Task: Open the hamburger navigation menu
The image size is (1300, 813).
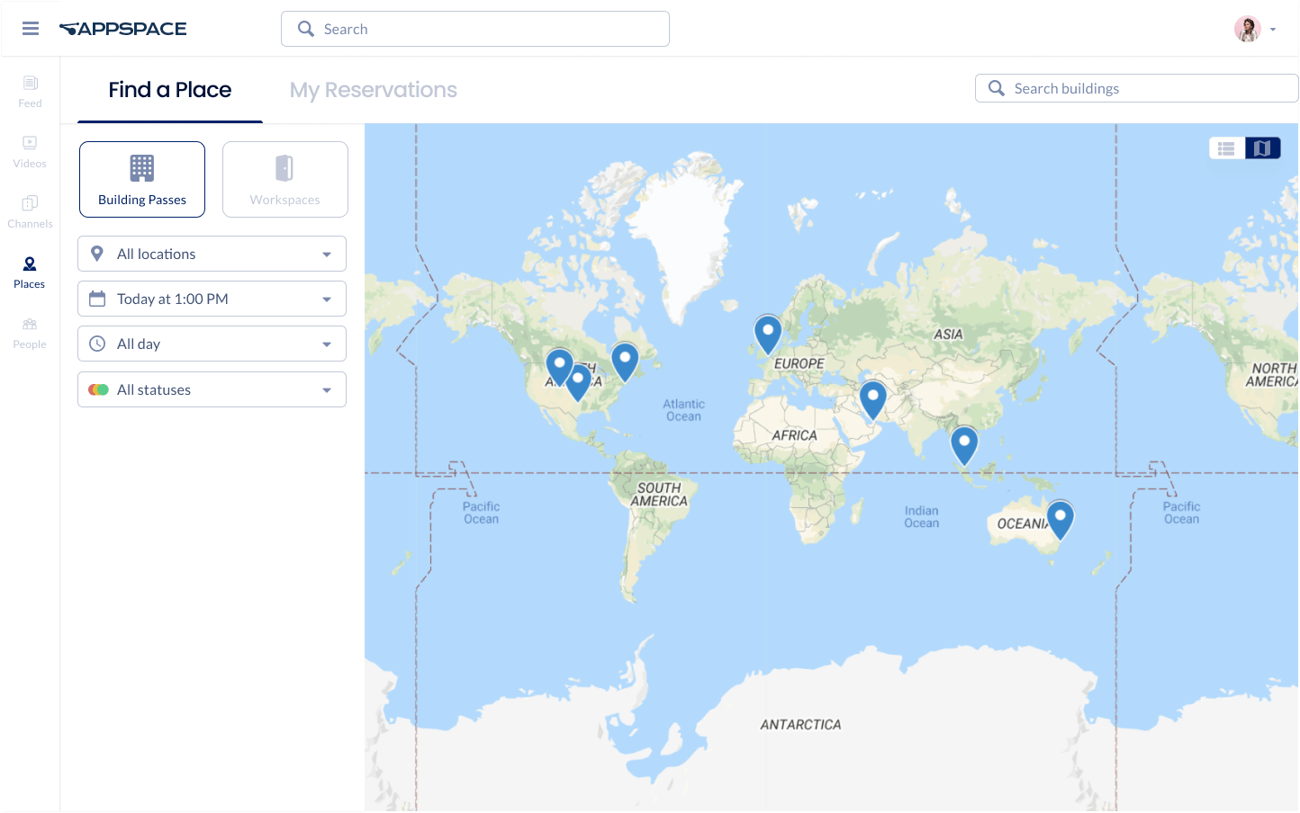Action: [x=31, y=29]
